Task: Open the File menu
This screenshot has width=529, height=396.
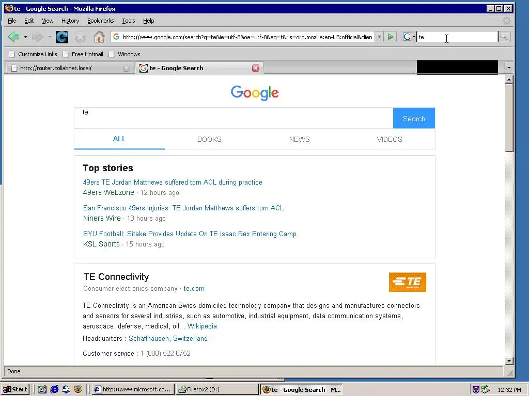Action: 12,21
